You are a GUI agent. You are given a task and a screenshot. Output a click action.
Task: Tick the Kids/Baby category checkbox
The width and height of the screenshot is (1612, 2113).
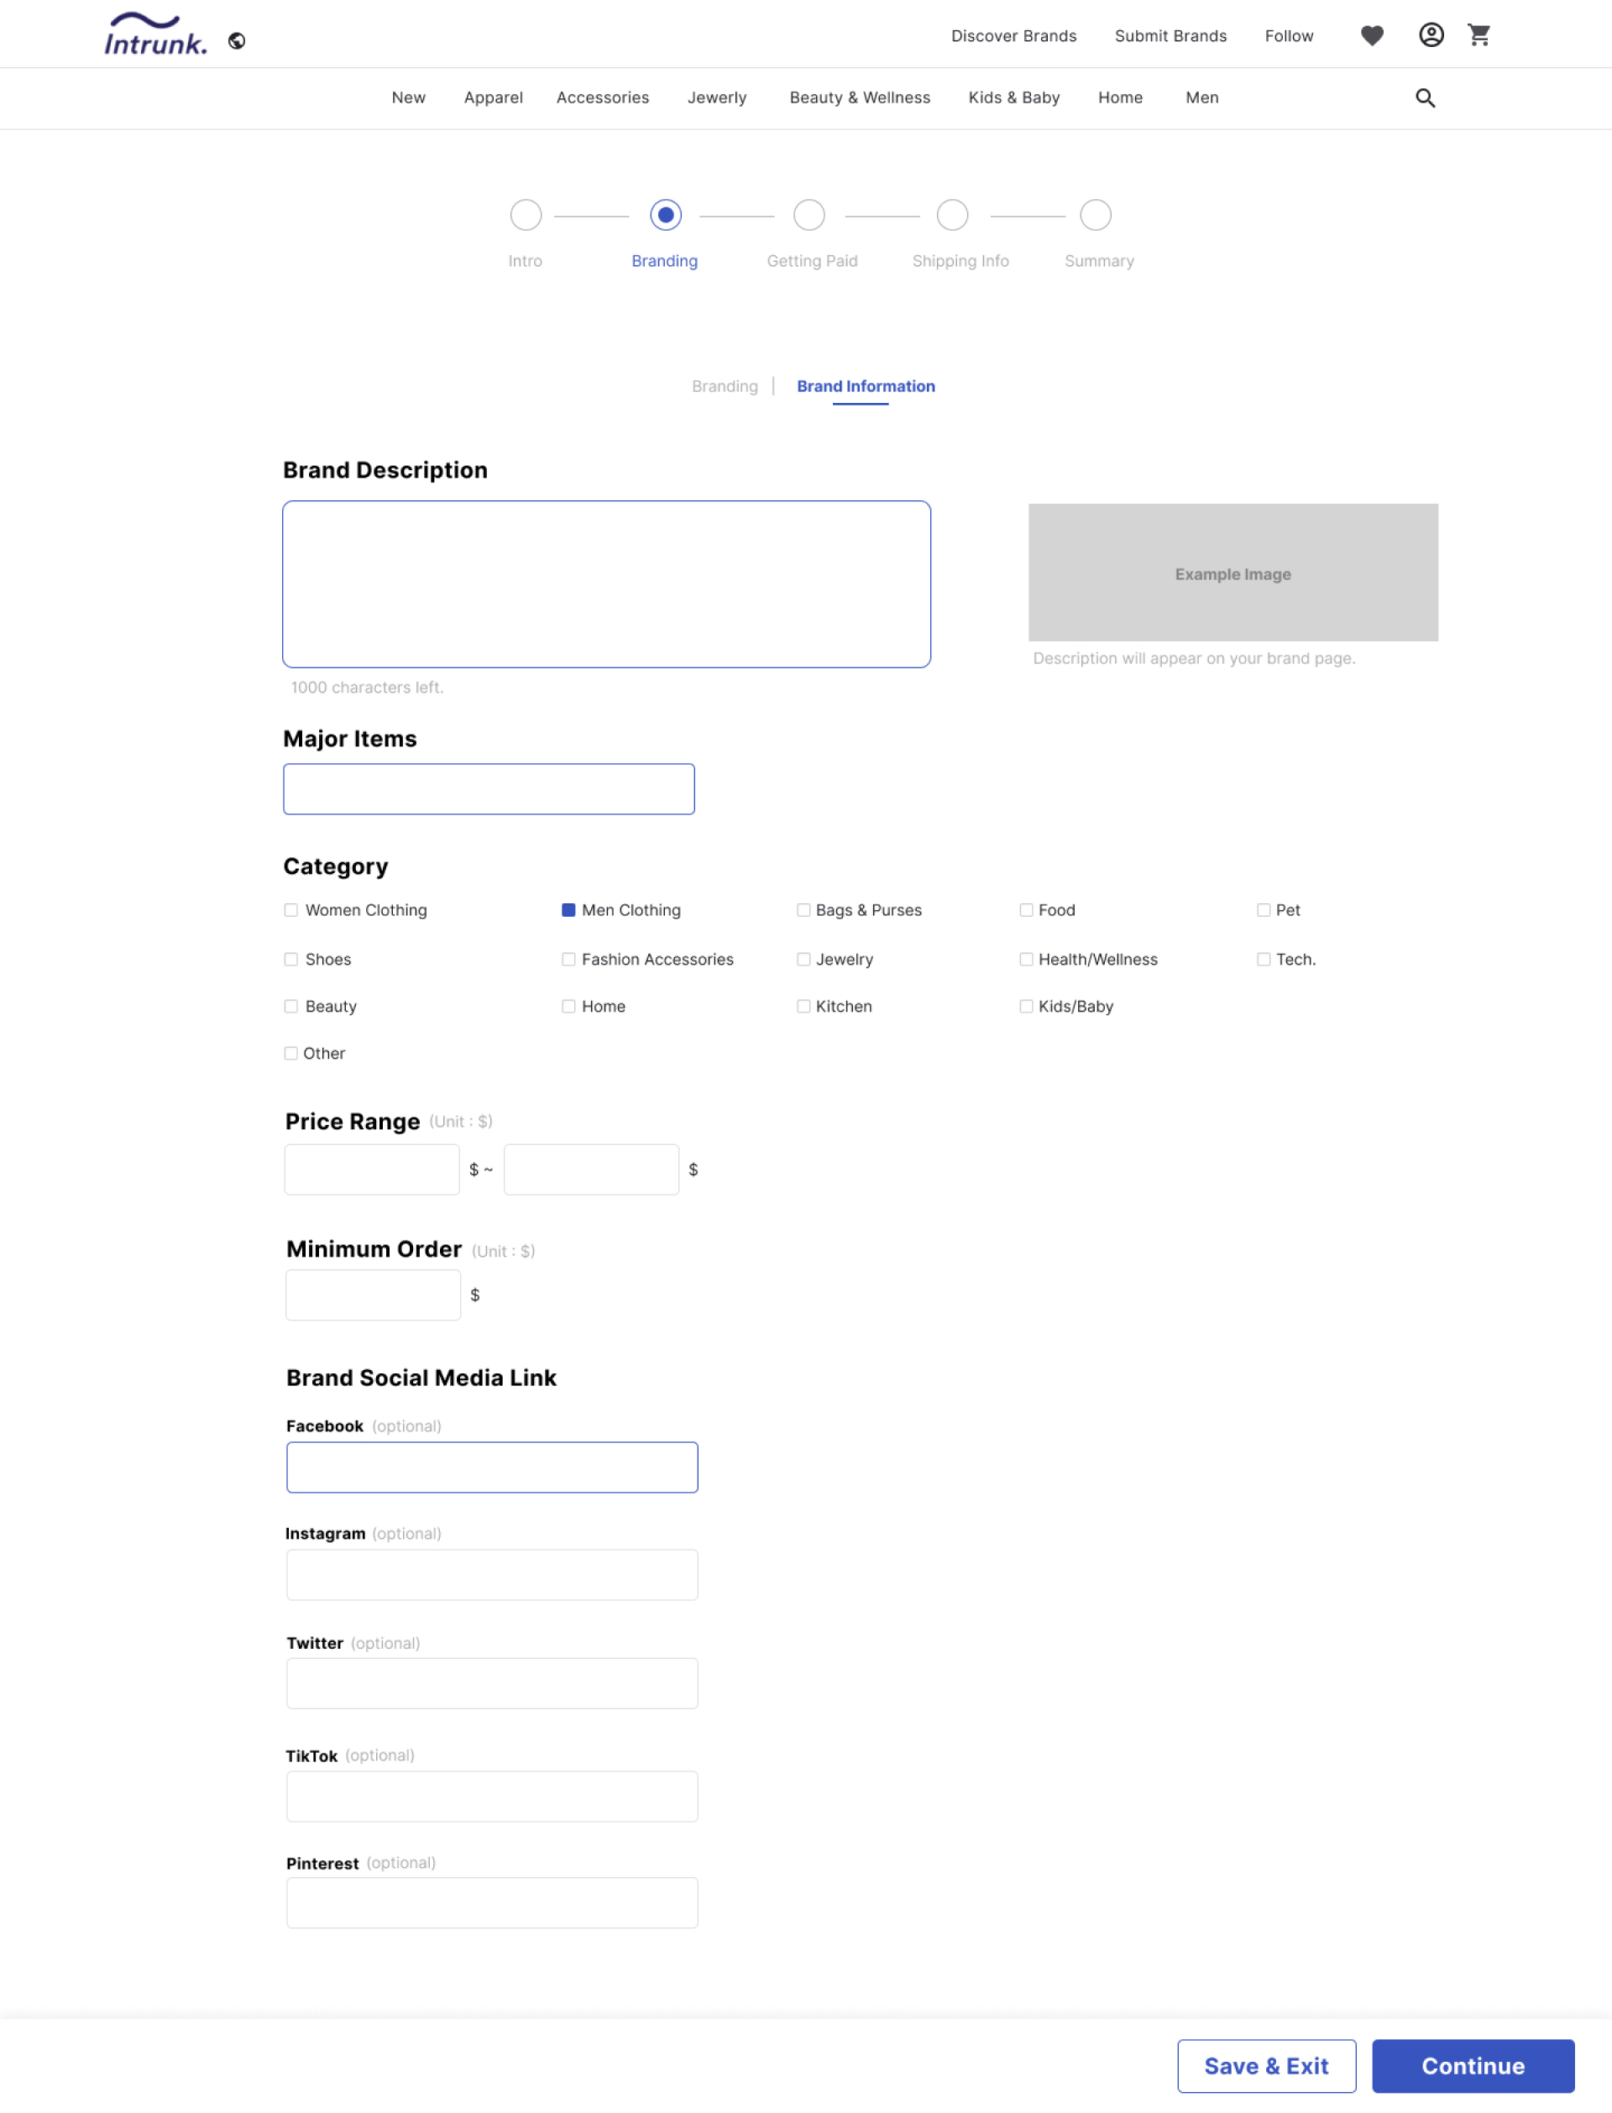click(1026, 1007)
